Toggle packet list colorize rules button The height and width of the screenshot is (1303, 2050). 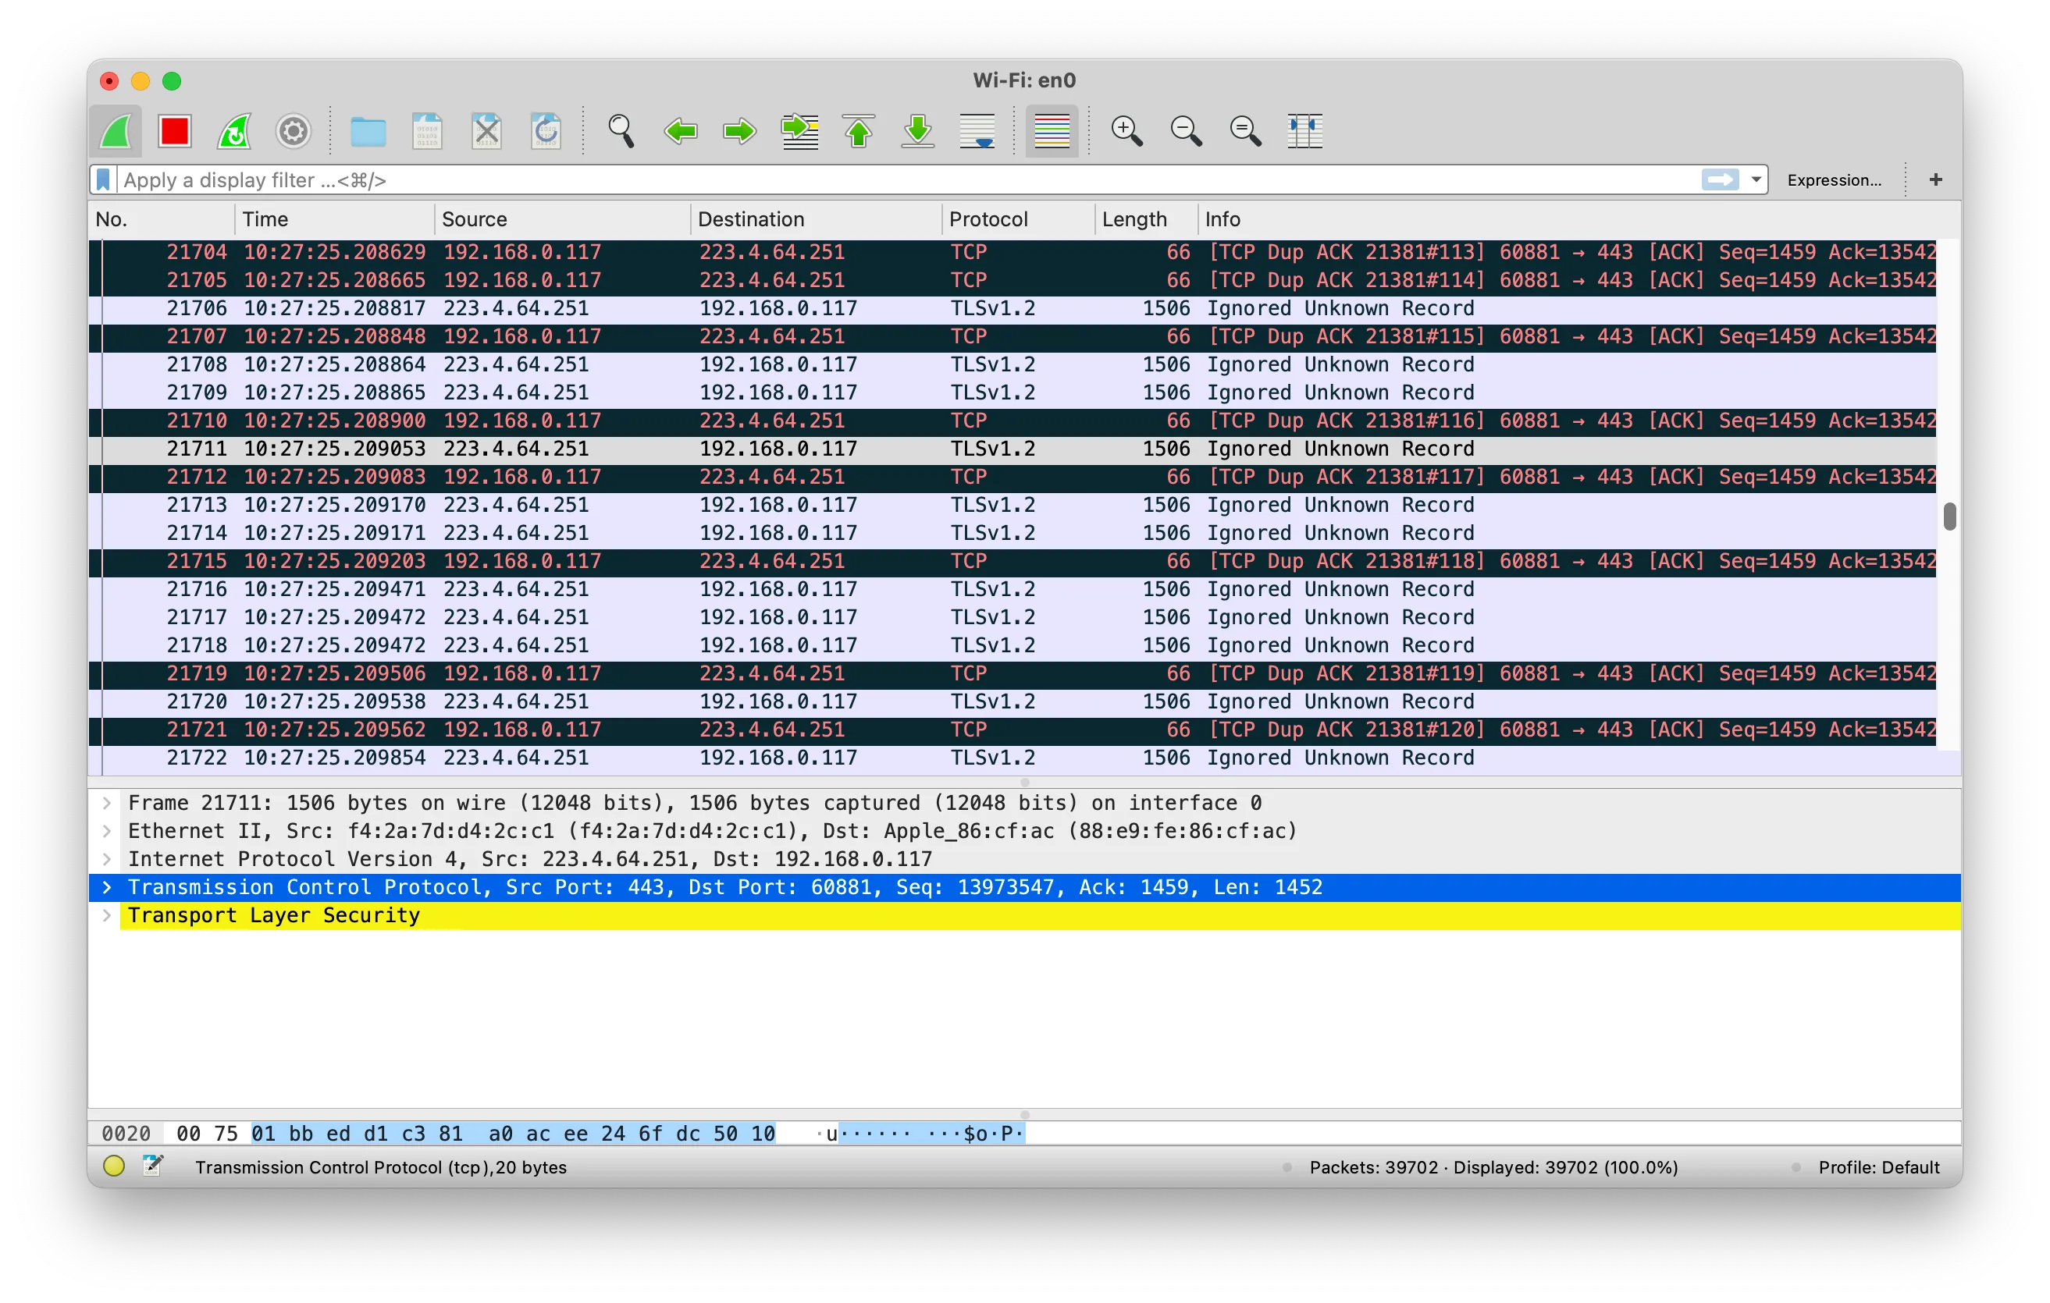point(1052,131)
